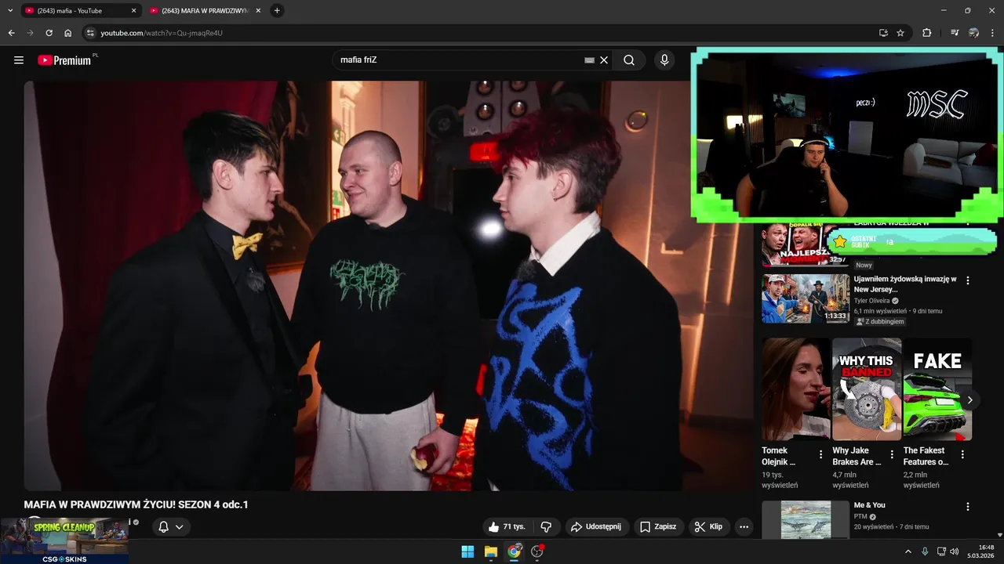1004x564 pixels.
Task: Open 'Me & You' video title
Action: pos(869,505)
